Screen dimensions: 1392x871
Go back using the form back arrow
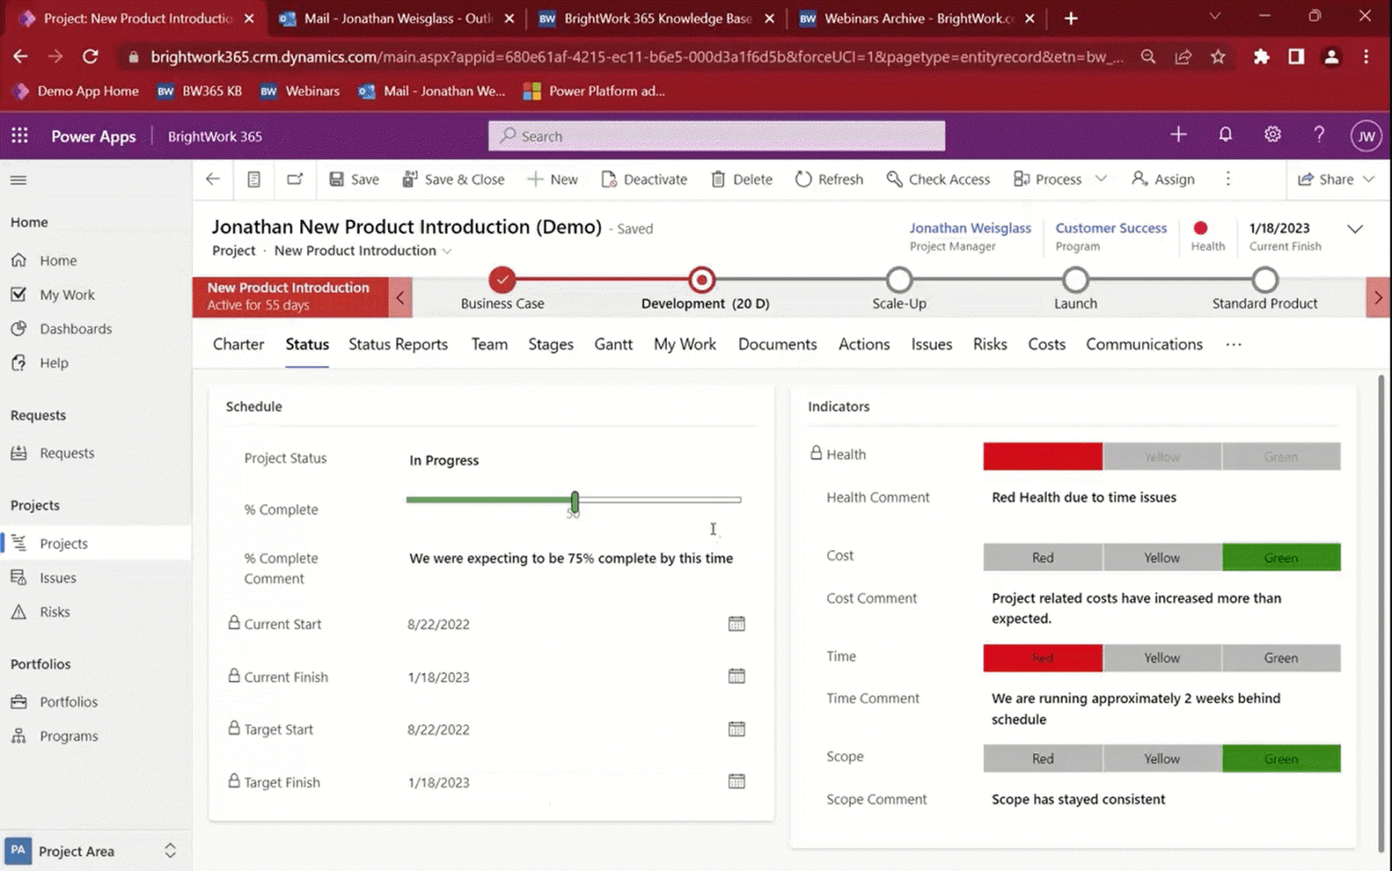click(x=213, y=179)
